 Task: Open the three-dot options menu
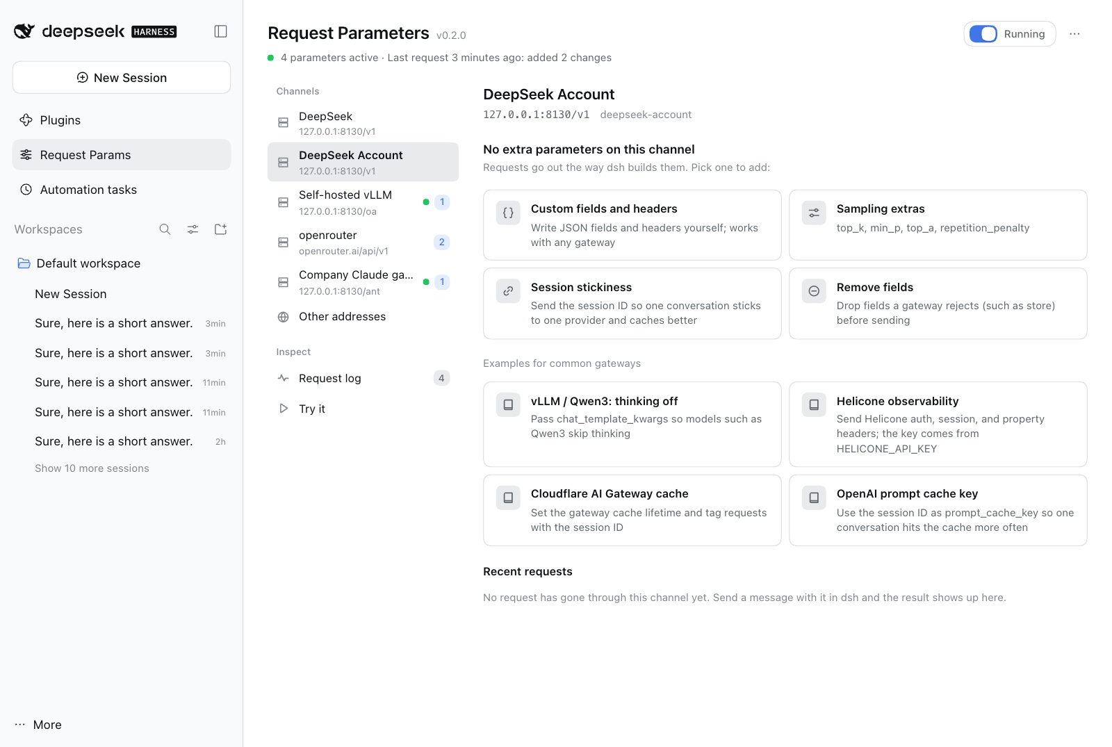[1074, 34]
